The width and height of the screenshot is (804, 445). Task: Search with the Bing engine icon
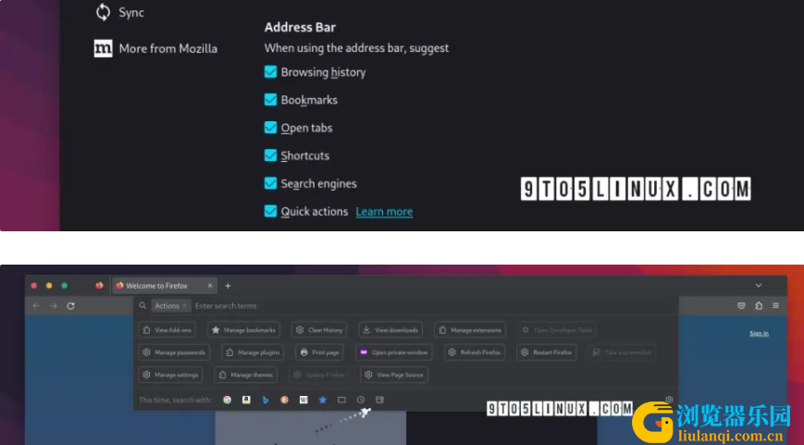(266, 400)
